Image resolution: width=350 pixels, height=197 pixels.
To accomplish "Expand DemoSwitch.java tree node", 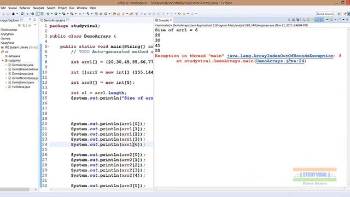I will (x=6, y=83).
